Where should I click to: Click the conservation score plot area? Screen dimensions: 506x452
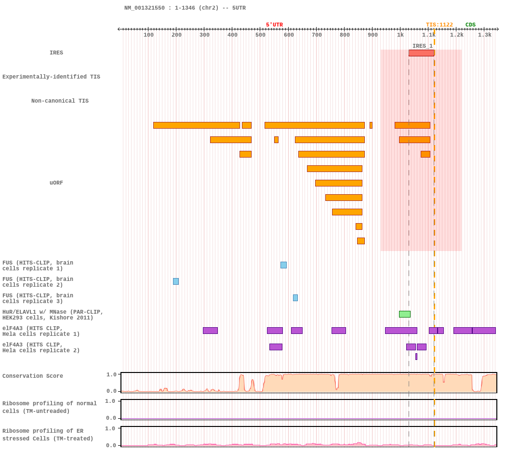pos(308,383)
